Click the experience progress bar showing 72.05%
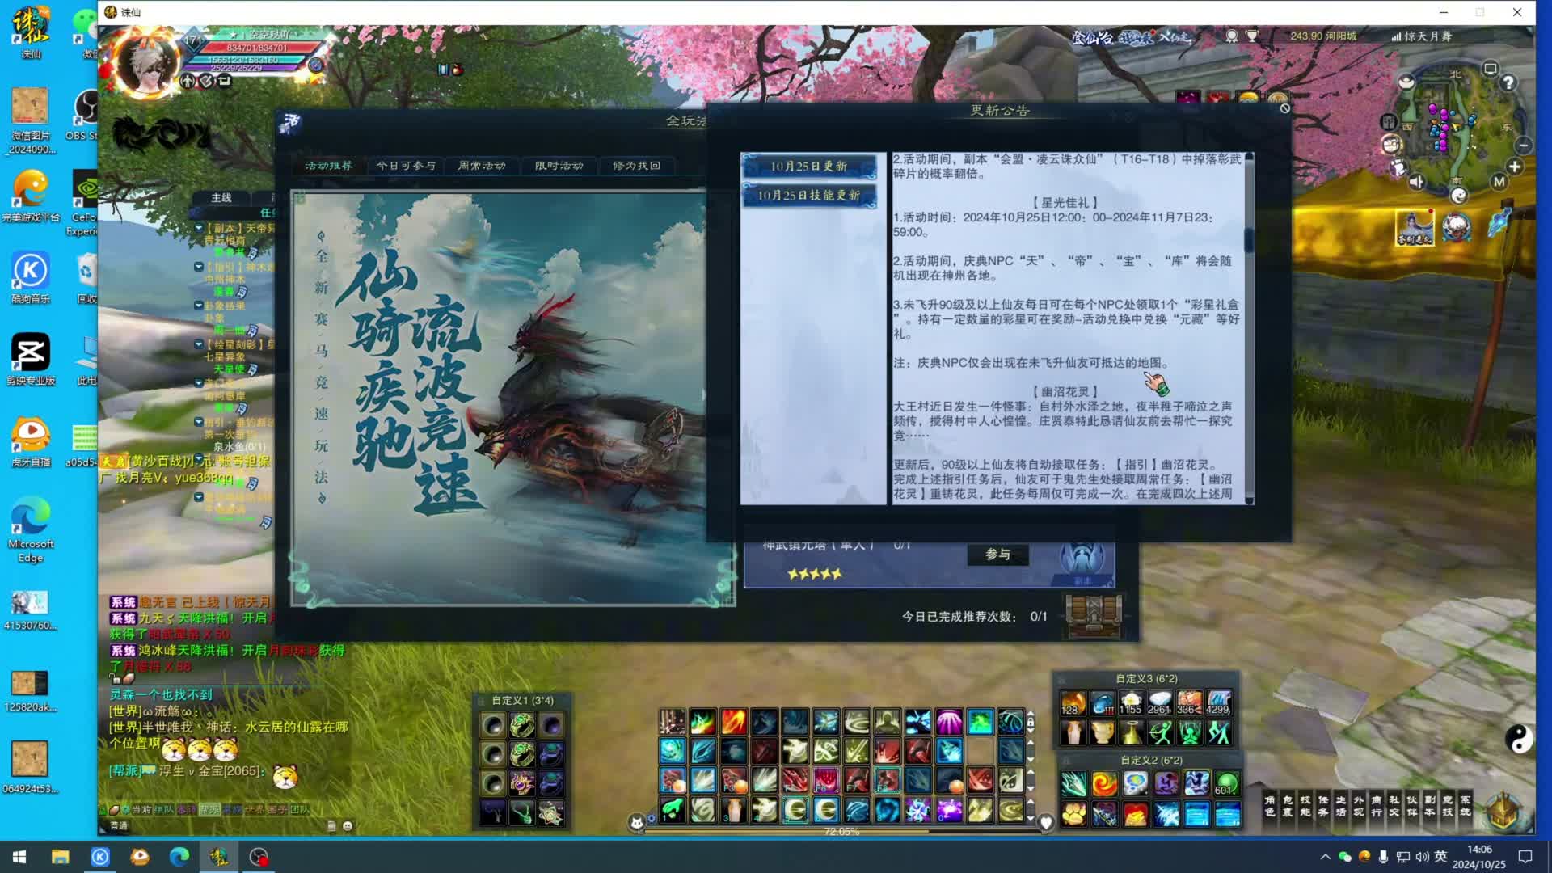This screenshot has width=1552, height=873. pos(841,831)
